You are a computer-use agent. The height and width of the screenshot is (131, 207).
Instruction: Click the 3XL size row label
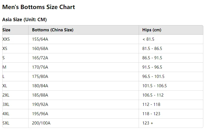coord(6,104)
